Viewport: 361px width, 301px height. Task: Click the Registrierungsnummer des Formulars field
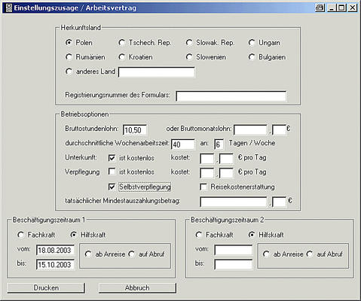click(231, 96)
